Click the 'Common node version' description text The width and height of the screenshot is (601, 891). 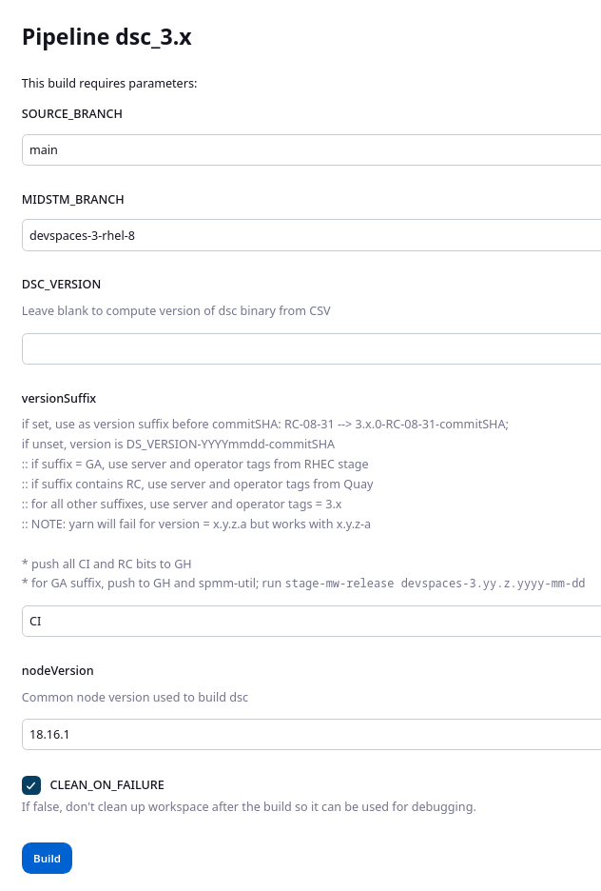pos(135,697)
